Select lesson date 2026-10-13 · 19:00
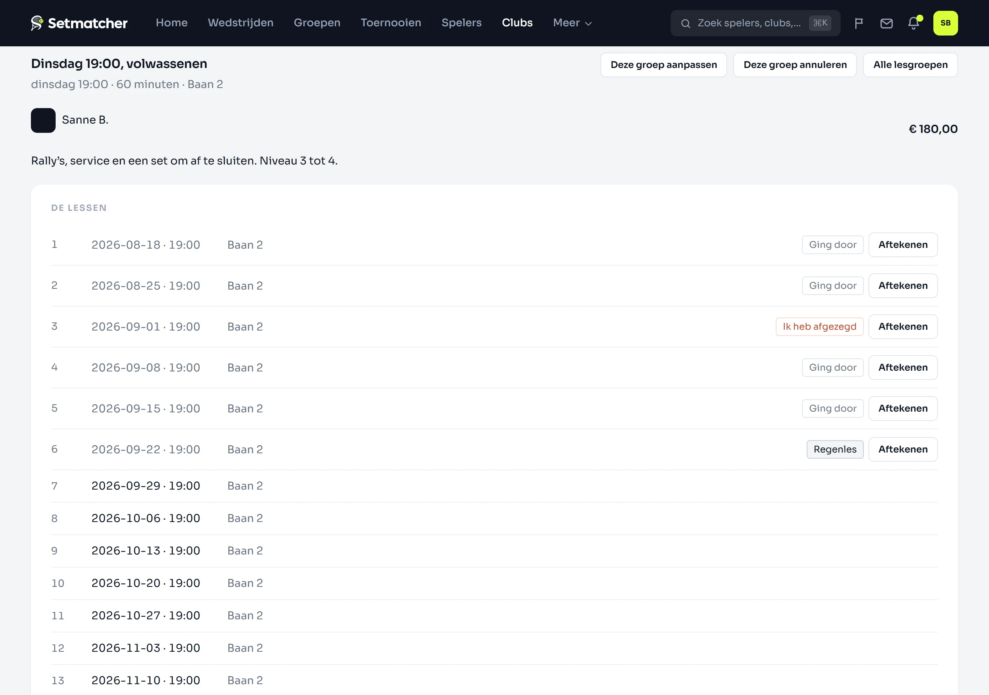 click(x=146, y=550)
